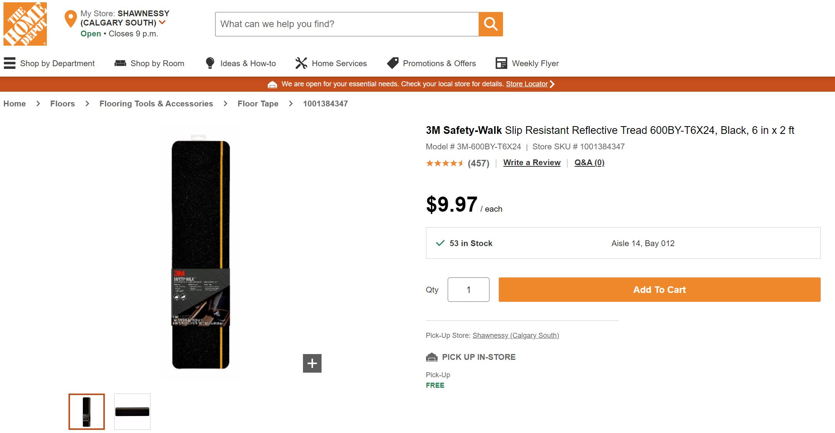The image size is (835, 433).
Task: Click the Home Depot logo
Action: [25, 24]
